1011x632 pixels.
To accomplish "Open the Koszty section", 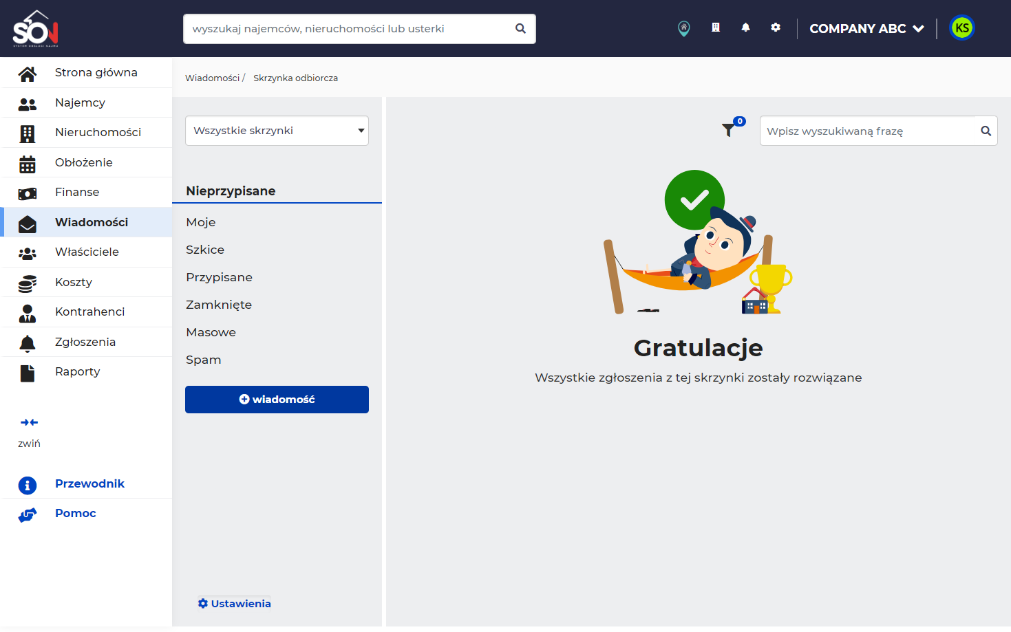I will [74, 282].
